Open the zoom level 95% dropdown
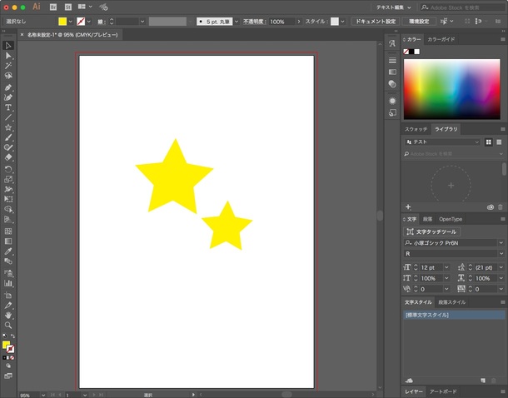Viewport: 508px width, 398px height. 43,395
